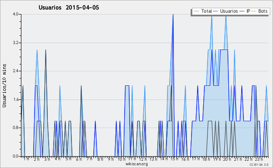
Task: Click the "0.0" y-axis value
Action: (15, 156)
